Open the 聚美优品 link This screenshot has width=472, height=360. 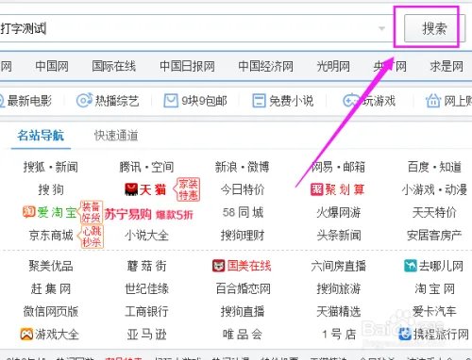(51, 266)
